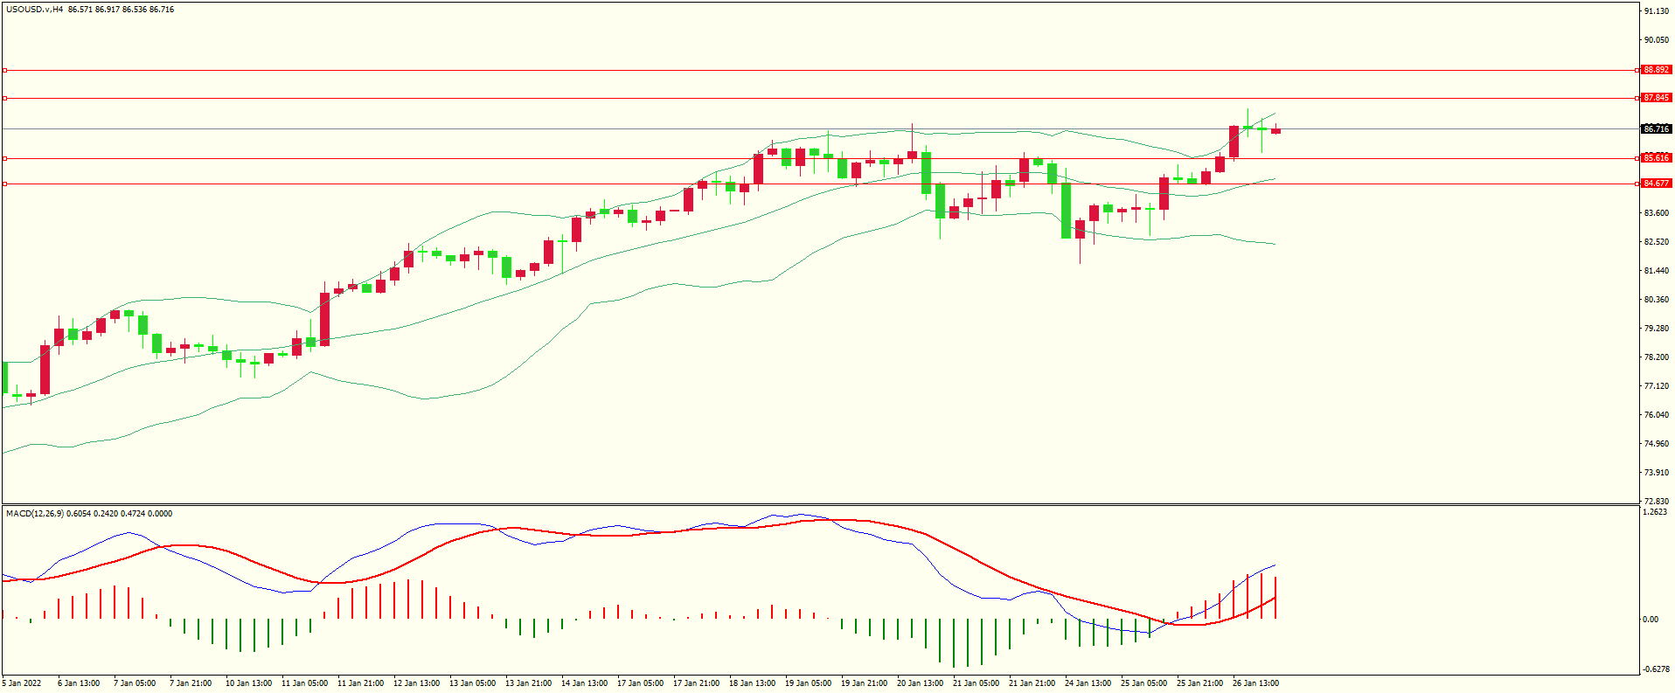This screenshot has width=1675, height=693.
Task: Click the 12 Jan 13:00 time label
Action: click(416, 683)
